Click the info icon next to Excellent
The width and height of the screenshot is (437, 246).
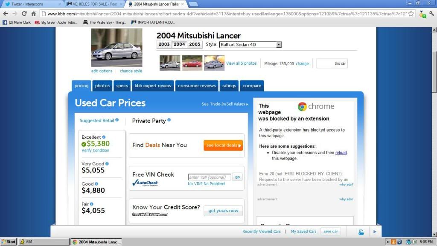pos(104,137)
